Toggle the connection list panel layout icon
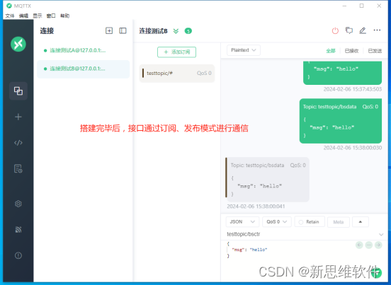This screenshot has height=285, width=391. click(123, 30)
